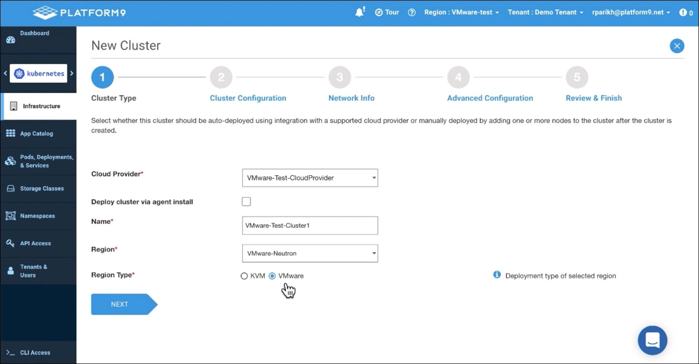Click the CLI Access terminal icon
The height and width of the screenshot is (364, 699).
(x=10, y=353)
